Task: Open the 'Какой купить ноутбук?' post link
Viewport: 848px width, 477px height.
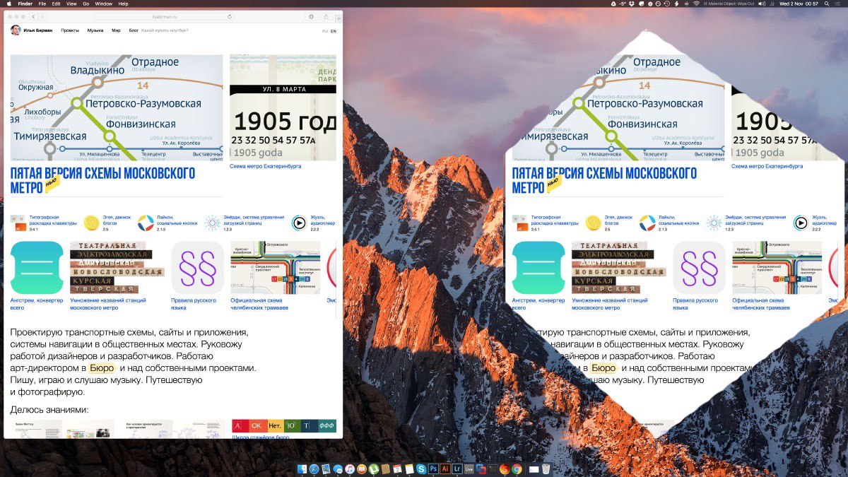Action: 165,30
